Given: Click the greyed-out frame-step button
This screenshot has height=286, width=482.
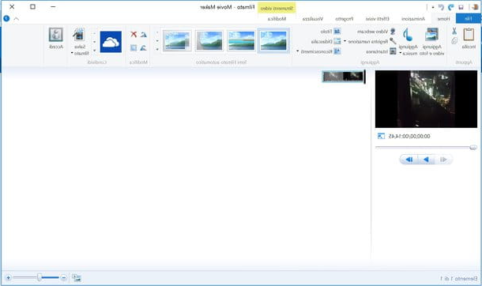Looking at the screenshot, I should 443,160.
